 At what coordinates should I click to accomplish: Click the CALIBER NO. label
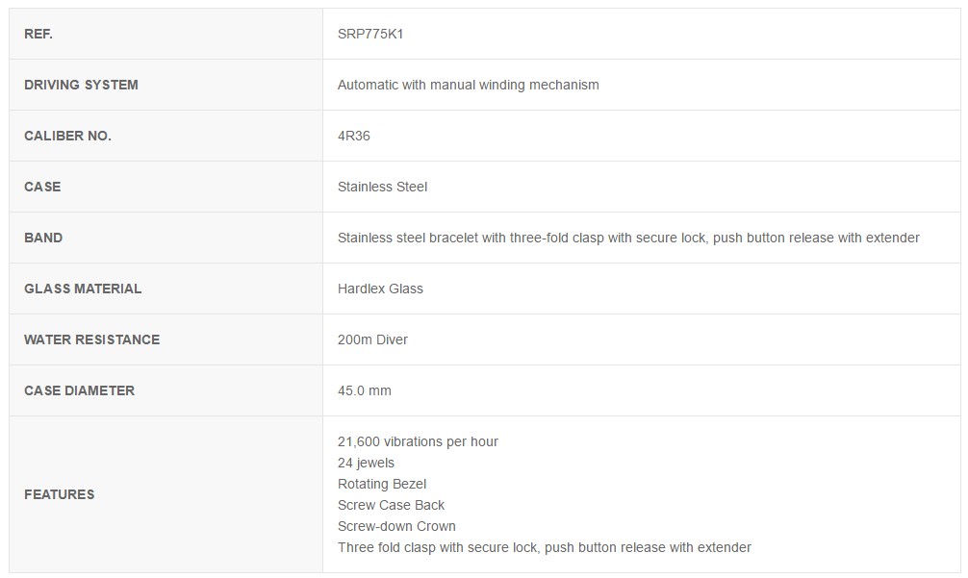pos(68,136)
